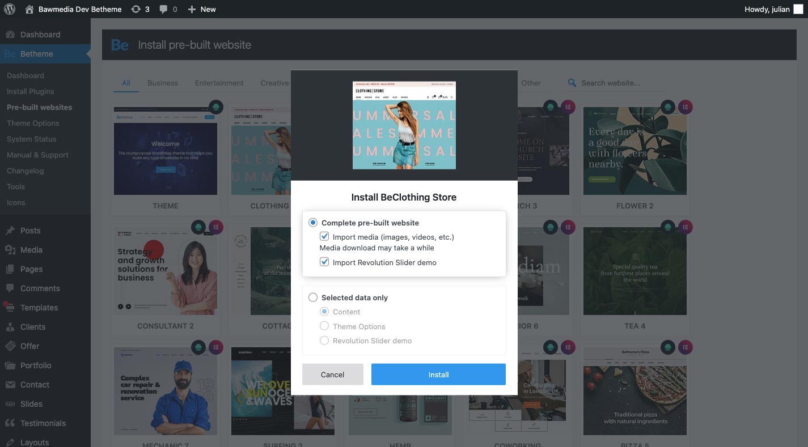
Task: Click the Elementor badge on Flower 2
Action: click(685, 107)
